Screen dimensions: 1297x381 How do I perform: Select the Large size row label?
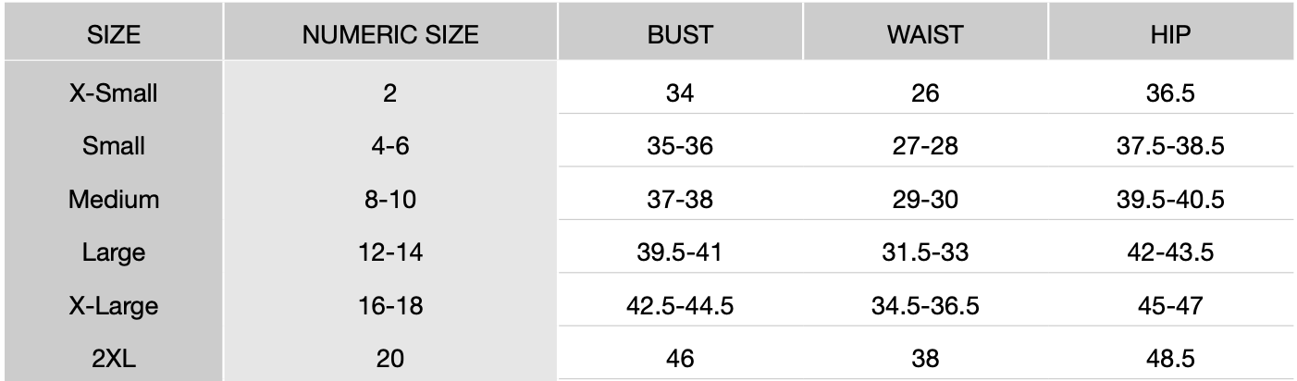coord(113,252)
